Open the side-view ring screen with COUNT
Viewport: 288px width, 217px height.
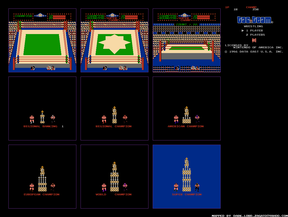187,40
